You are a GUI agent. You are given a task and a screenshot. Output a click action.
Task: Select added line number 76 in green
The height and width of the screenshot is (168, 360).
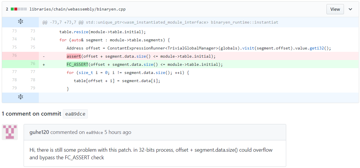[33, 64]
